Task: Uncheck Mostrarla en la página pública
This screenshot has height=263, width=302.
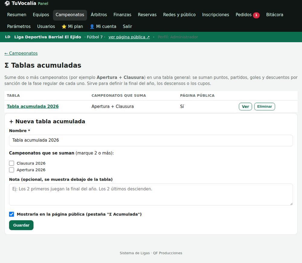Action: click(11, 214)
